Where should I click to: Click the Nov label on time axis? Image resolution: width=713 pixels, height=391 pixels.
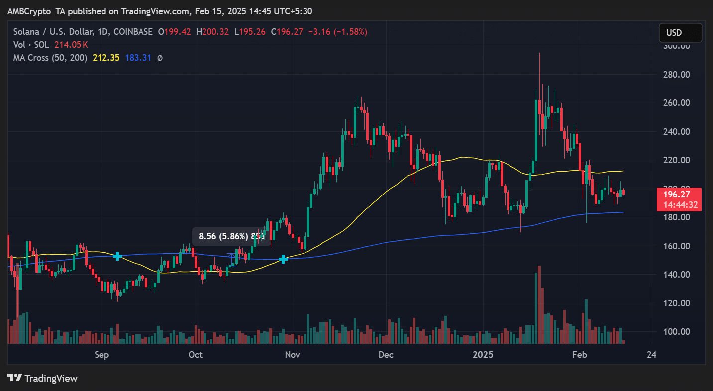click(293, 355)
